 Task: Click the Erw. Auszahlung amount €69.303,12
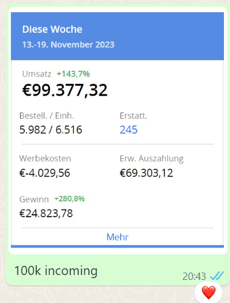tap(146, 173)
